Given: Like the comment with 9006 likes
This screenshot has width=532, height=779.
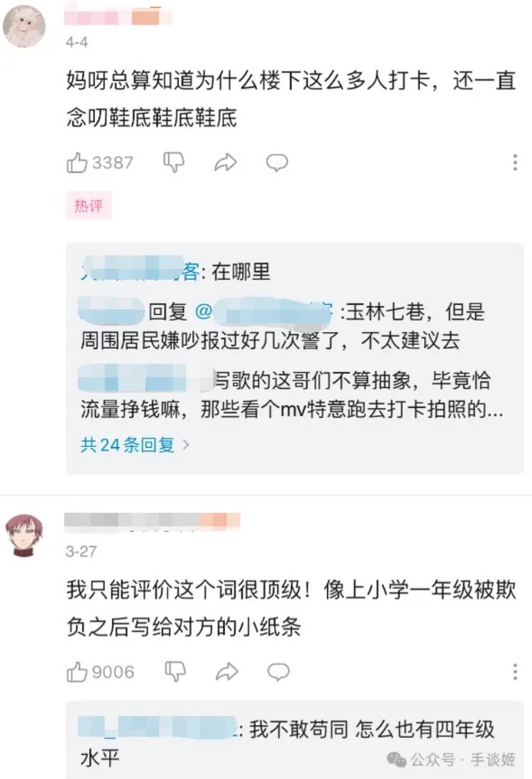Looking at the screenshot, I should (100, 672).
